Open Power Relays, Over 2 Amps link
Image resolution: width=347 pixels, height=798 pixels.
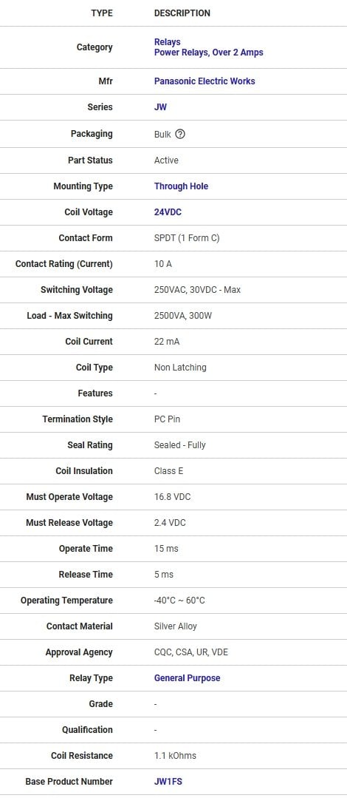click(209, 53)
